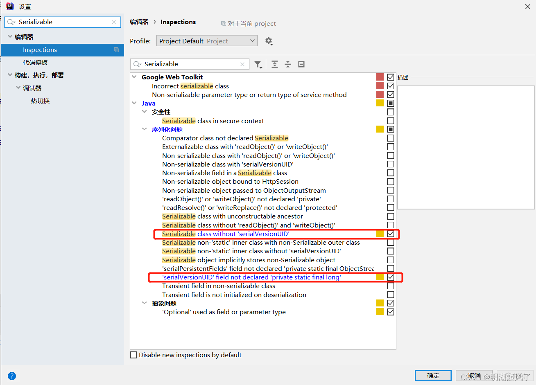This screenshot has width=536, height=385.
Task: Check 'Disable new inspections by default'
Action: click(x=133, y=355)
